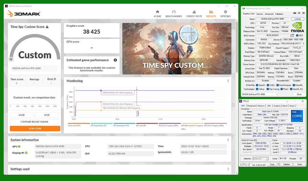Open the 3DMark Home section
The height and width of the screenshot is (181, 308).
(157, 14)
